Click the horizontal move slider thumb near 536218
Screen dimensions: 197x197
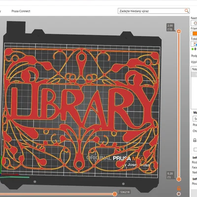[115, 194]
